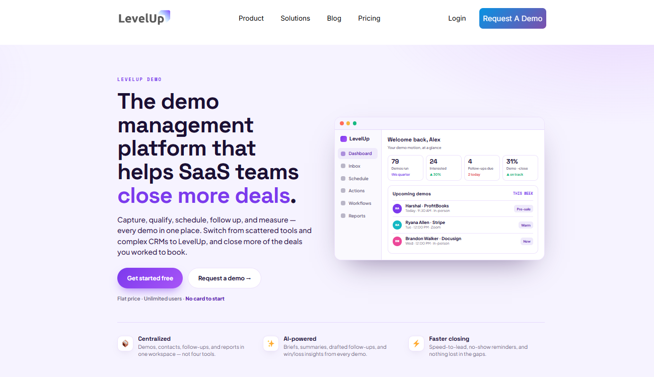Click the AI-powered feature title
Viewport: 654px width, 377px height.
(300, 339)
